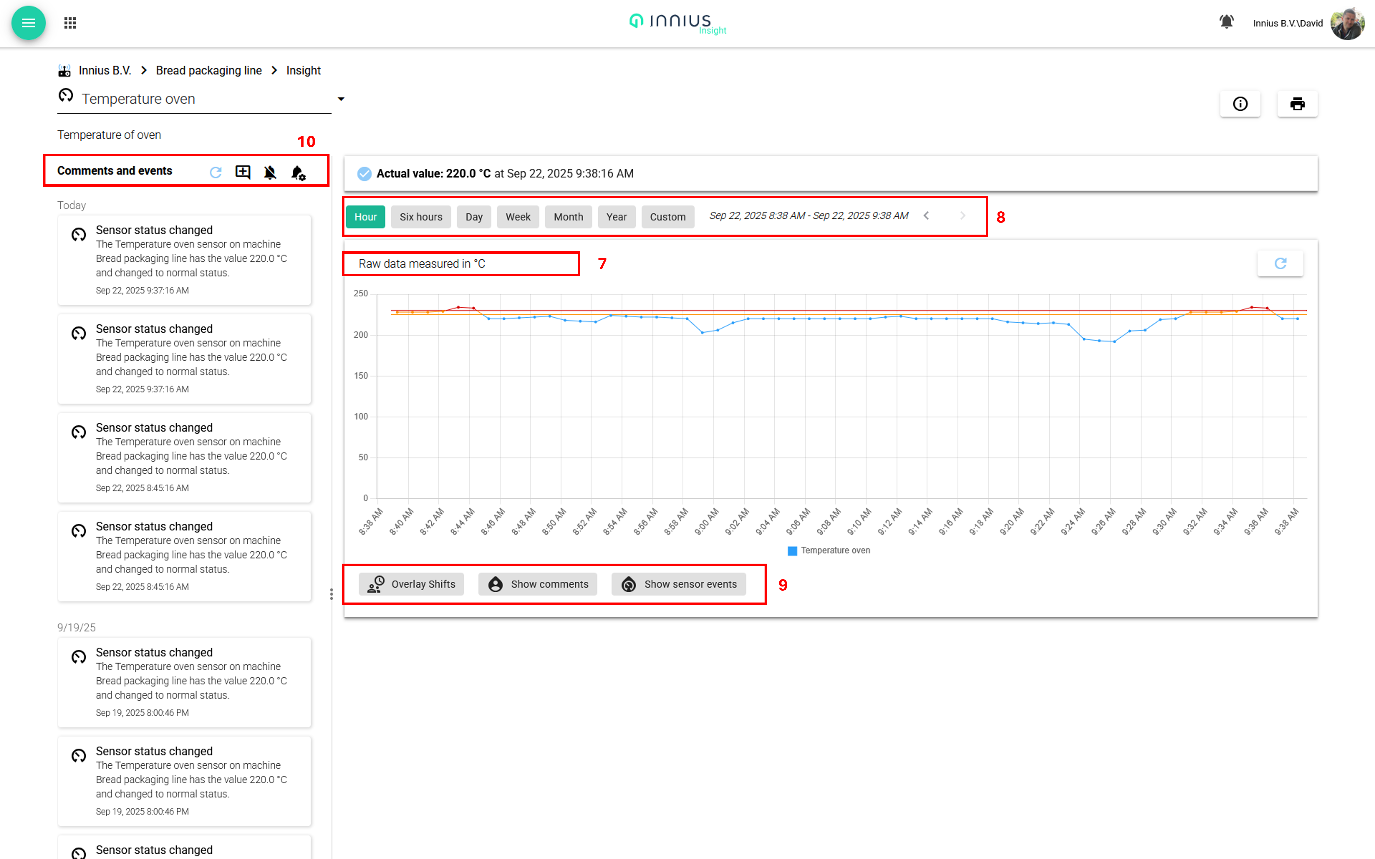This screenshot has height=859, width=1375.
Task: Refresh the Comments and events list
Action: [x=215, y=172]
